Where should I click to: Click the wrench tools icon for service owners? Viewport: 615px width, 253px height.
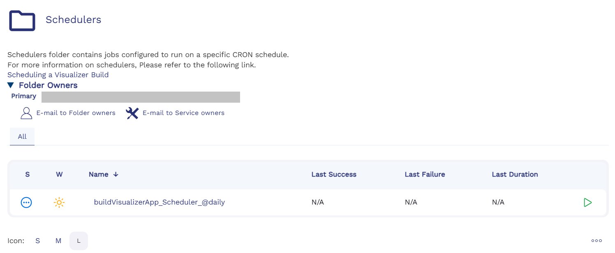(132, 113)
